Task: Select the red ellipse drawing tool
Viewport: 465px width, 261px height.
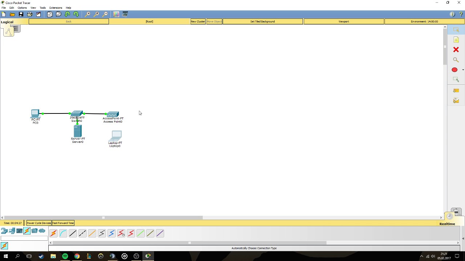Action: coord(454,70)
